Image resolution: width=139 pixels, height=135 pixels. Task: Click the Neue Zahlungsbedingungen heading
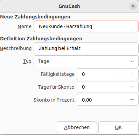(x=35, y=17)
